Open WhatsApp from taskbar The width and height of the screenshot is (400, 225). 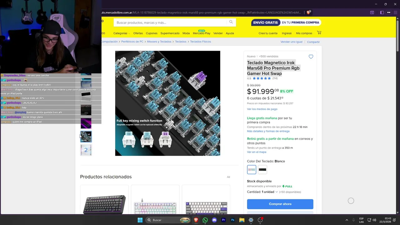click(205, 220)
